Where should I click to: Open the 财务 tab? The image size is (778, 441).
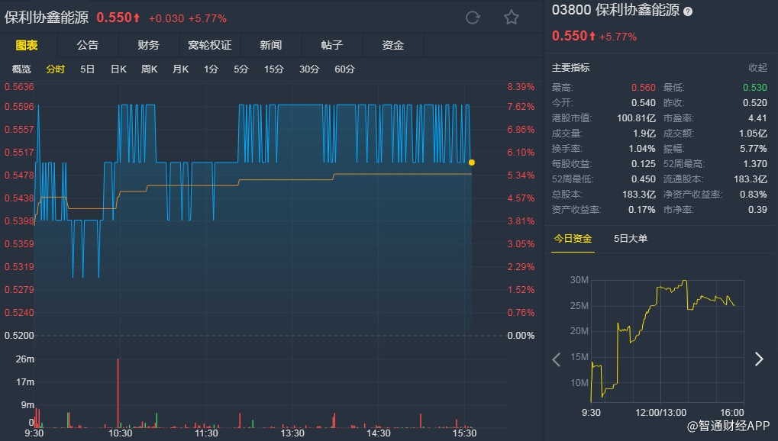tap(148, 45)
